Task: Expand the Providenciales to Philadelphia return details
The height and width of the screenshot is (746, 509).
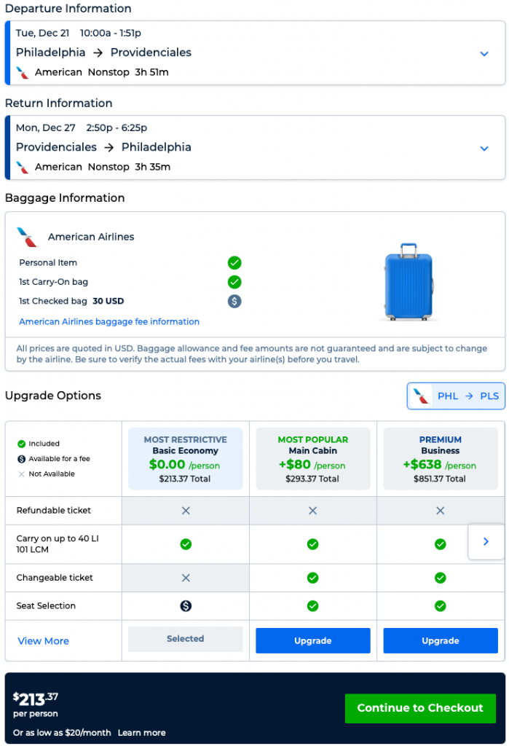Action: pos(484,148)
